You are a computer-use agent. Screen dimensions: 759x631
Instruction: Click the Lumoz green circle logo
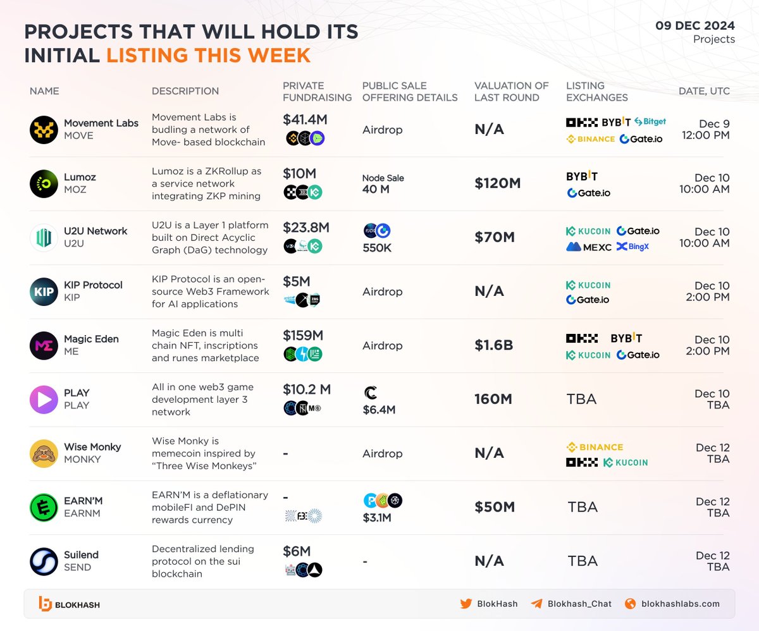(44, 183)
